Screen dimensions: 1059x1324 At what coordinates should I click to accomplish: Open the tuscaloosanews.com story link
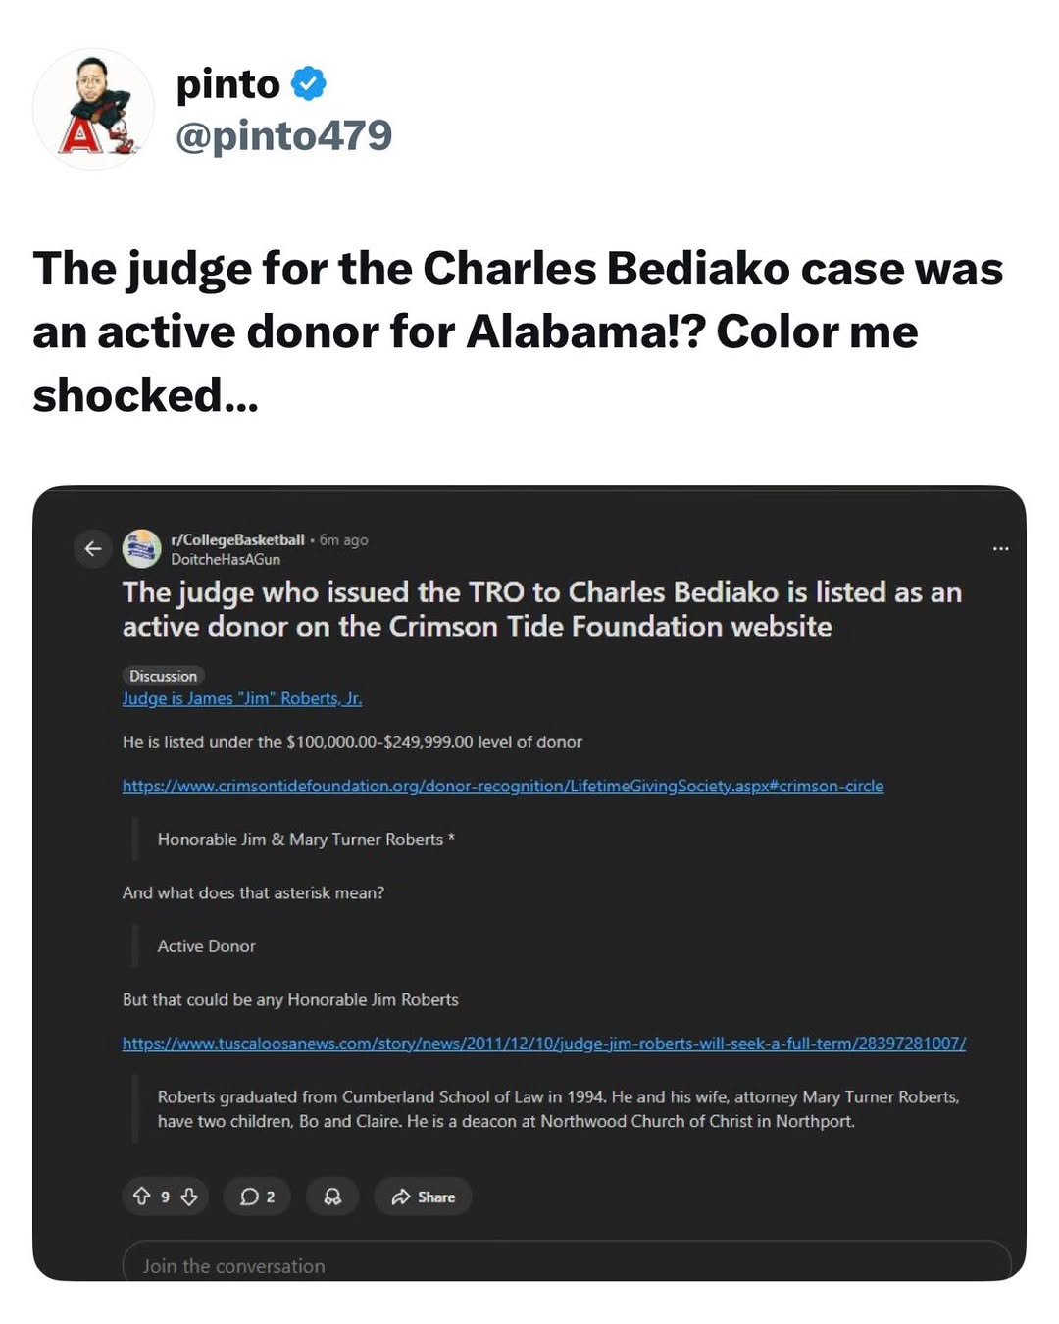(543, 1044)
